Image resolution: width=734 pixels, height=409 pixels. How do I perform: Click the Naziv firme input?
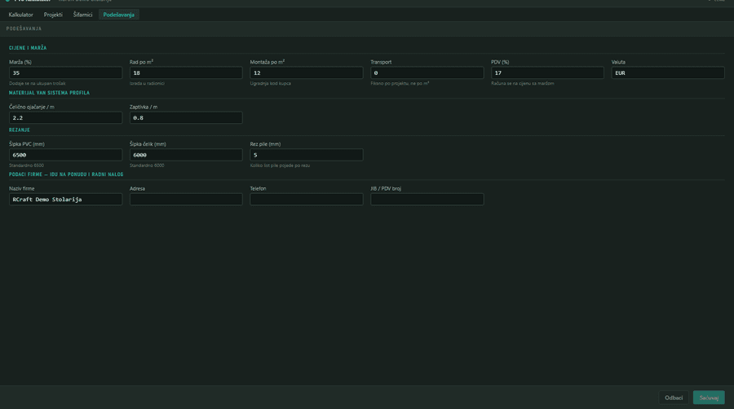[x=65, y=199]
